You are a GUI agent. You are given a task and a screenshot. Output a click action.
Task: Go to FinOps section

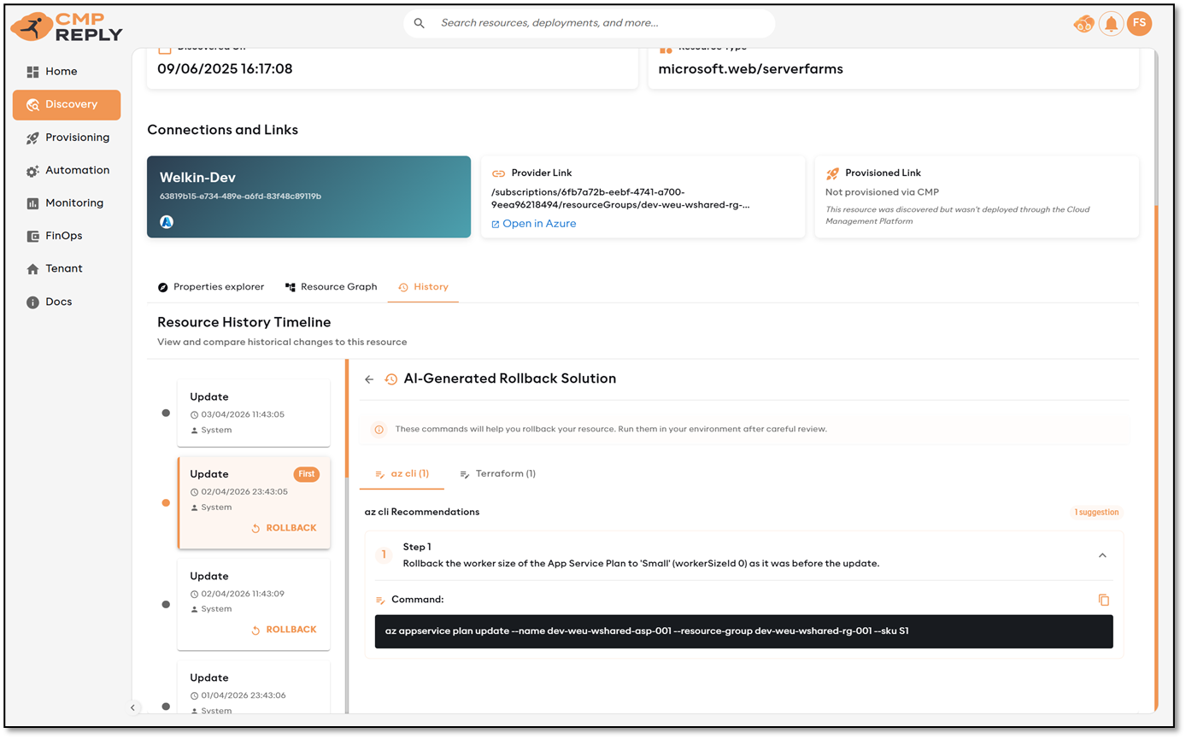pos(63,236)
